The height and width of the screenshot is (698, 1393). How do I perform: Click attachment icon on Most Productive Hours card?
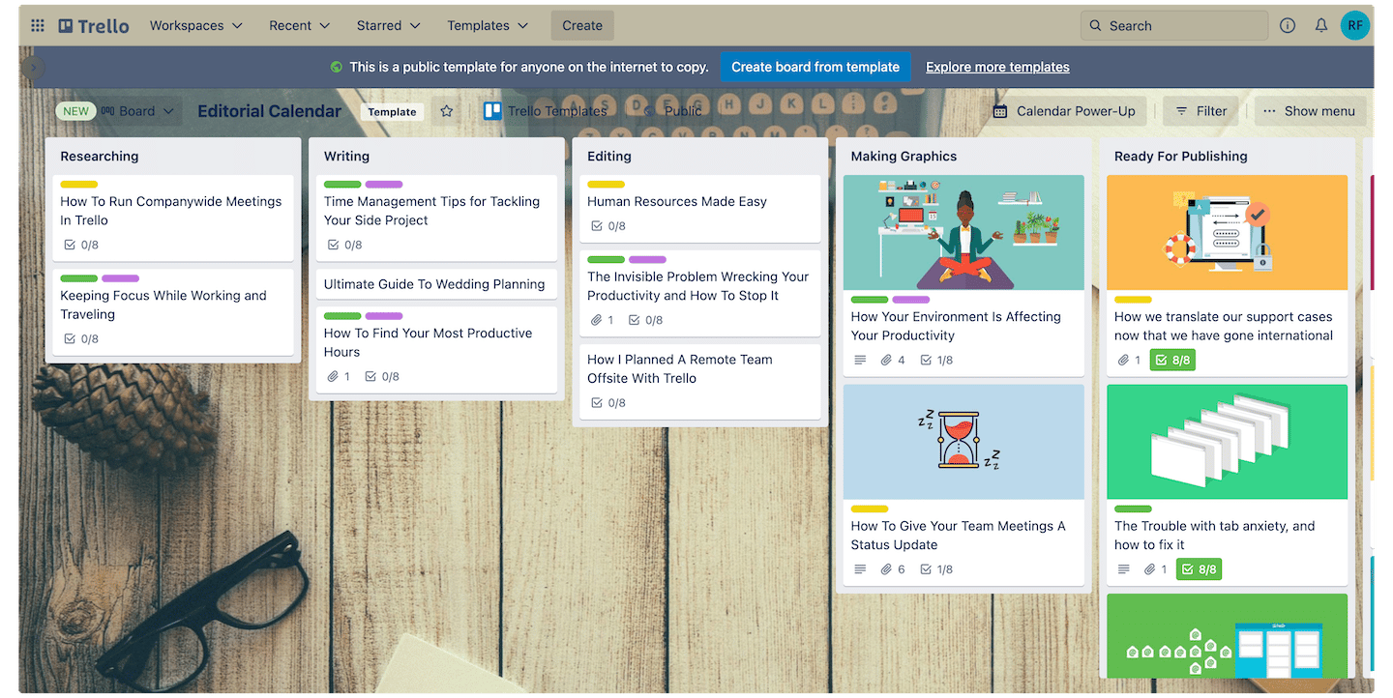(x=333, y=377)
